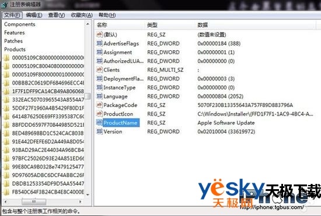Click the AdvertiseFlags DWORD value icon
The image size is (321, 216).
pos(99,43)
